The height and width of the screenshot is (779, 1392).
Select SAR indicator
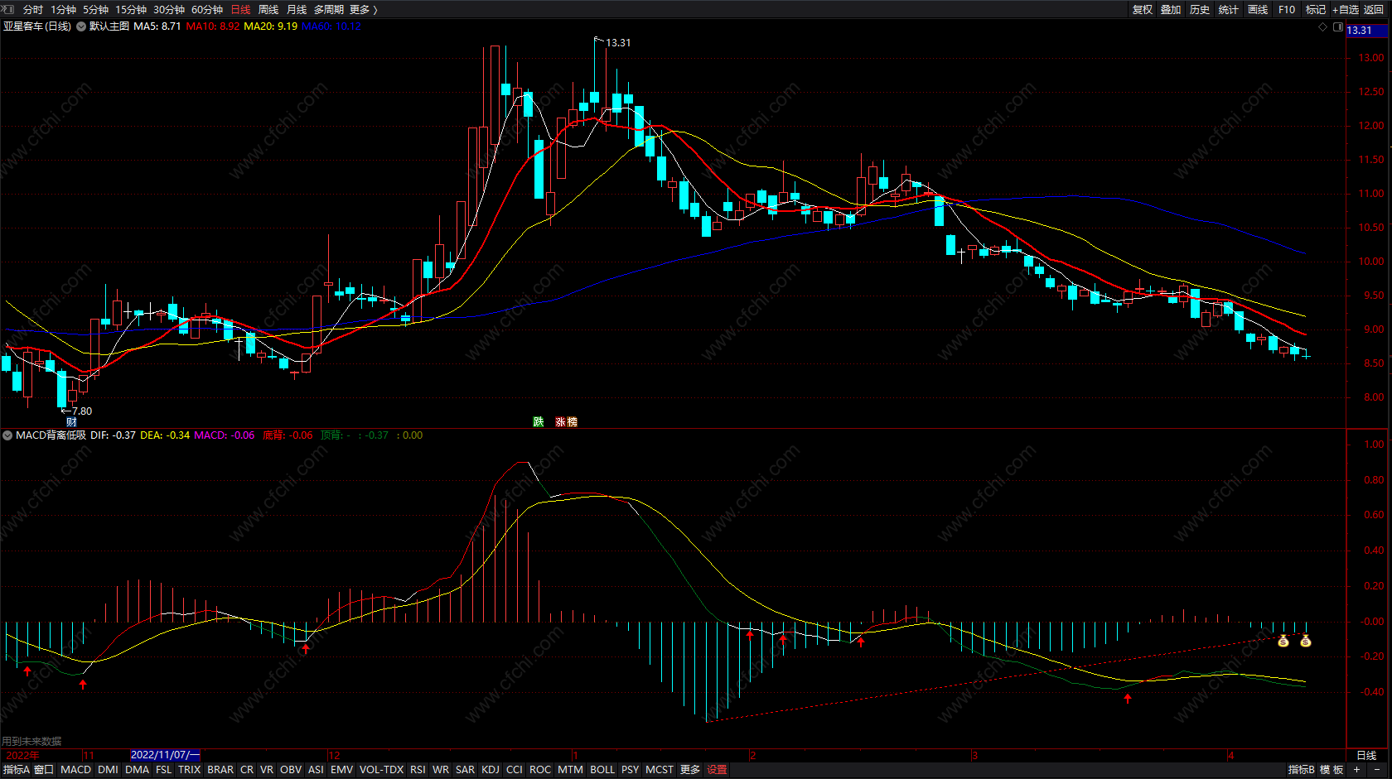[465, 770]
